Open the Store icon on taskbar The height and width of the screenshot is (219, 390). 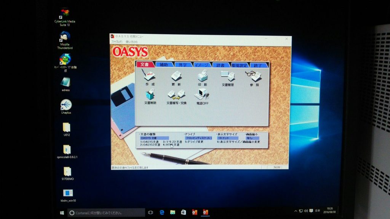tap(184, 212)
